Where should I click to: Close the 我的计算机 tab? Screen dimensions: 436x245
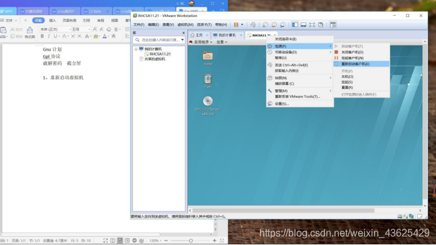[x=241, y=35]
